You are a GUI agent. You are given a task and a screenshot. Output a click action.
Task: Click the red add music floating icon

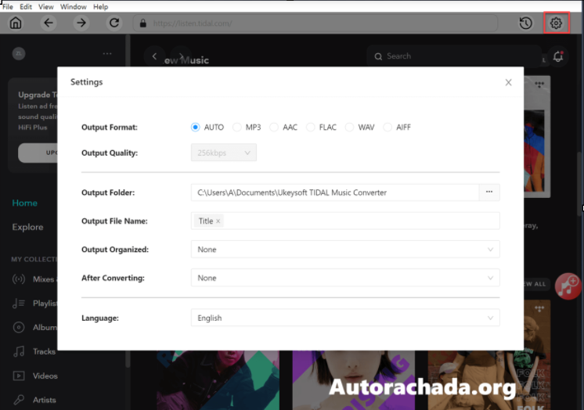coord(567,286)
